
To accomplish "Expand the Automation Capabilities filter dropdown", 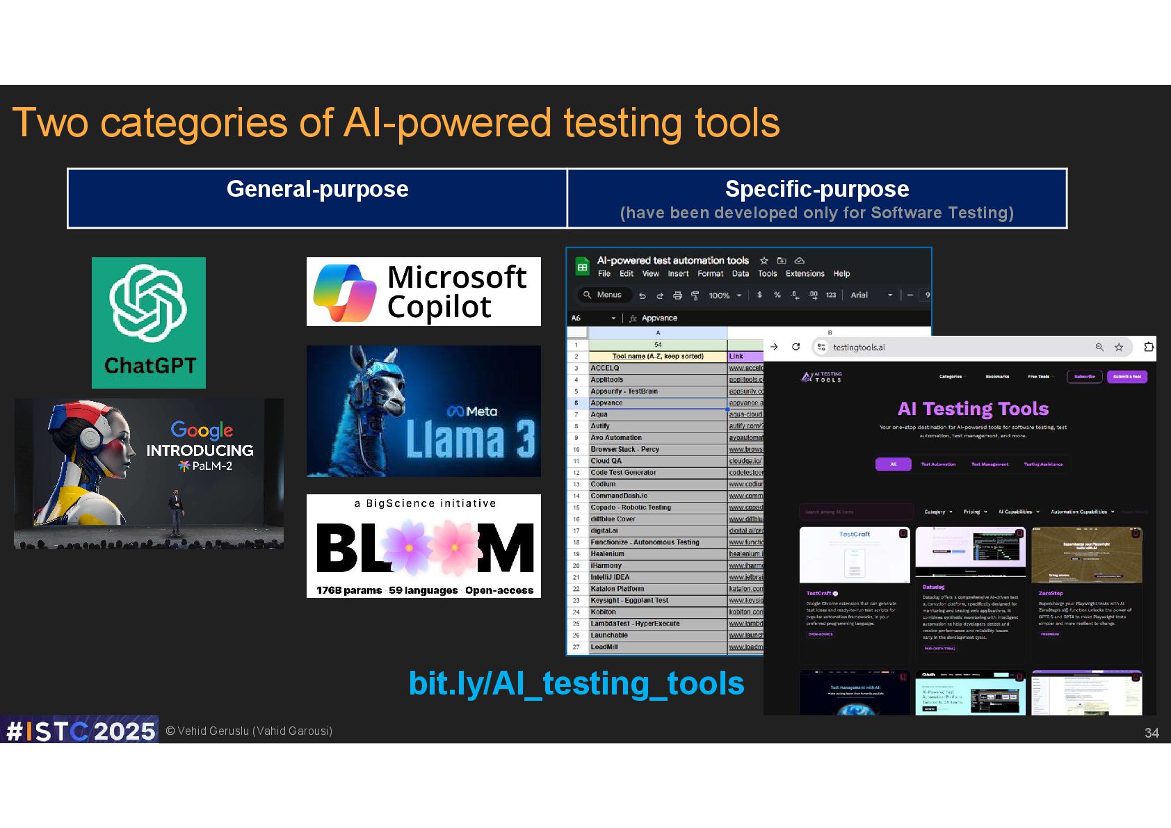I will (1082, 512).
